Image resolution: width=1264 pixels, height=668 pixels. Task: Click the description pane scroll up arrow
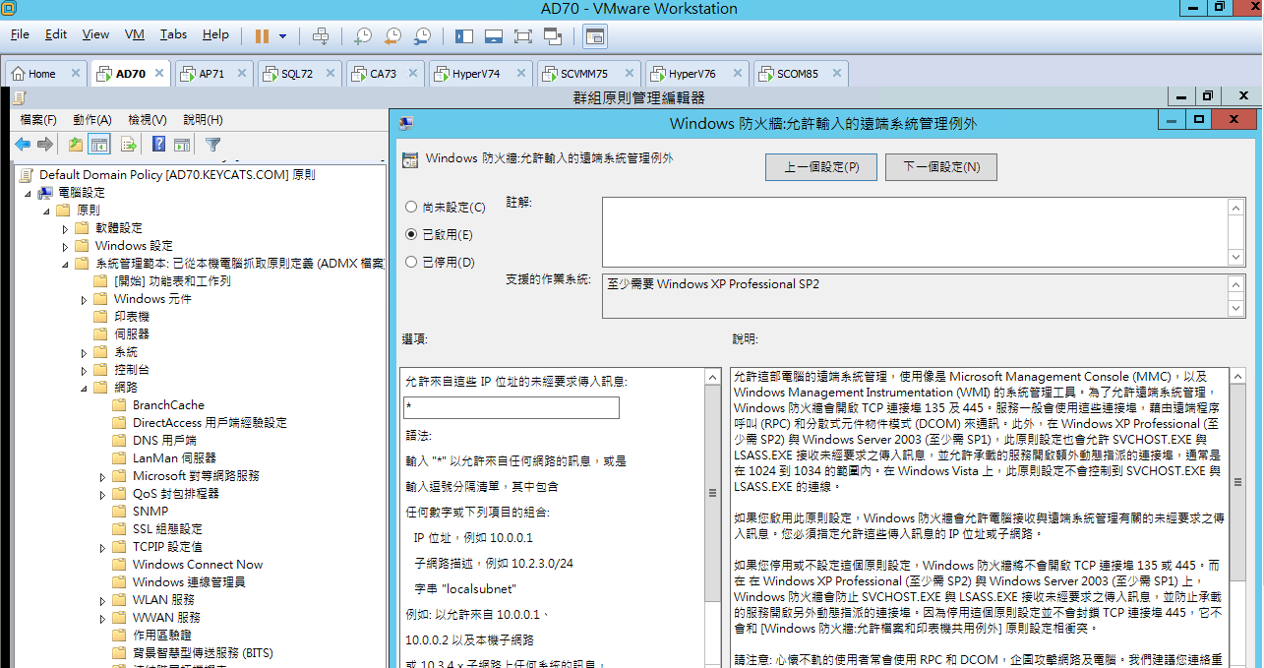coord(1236,376)
